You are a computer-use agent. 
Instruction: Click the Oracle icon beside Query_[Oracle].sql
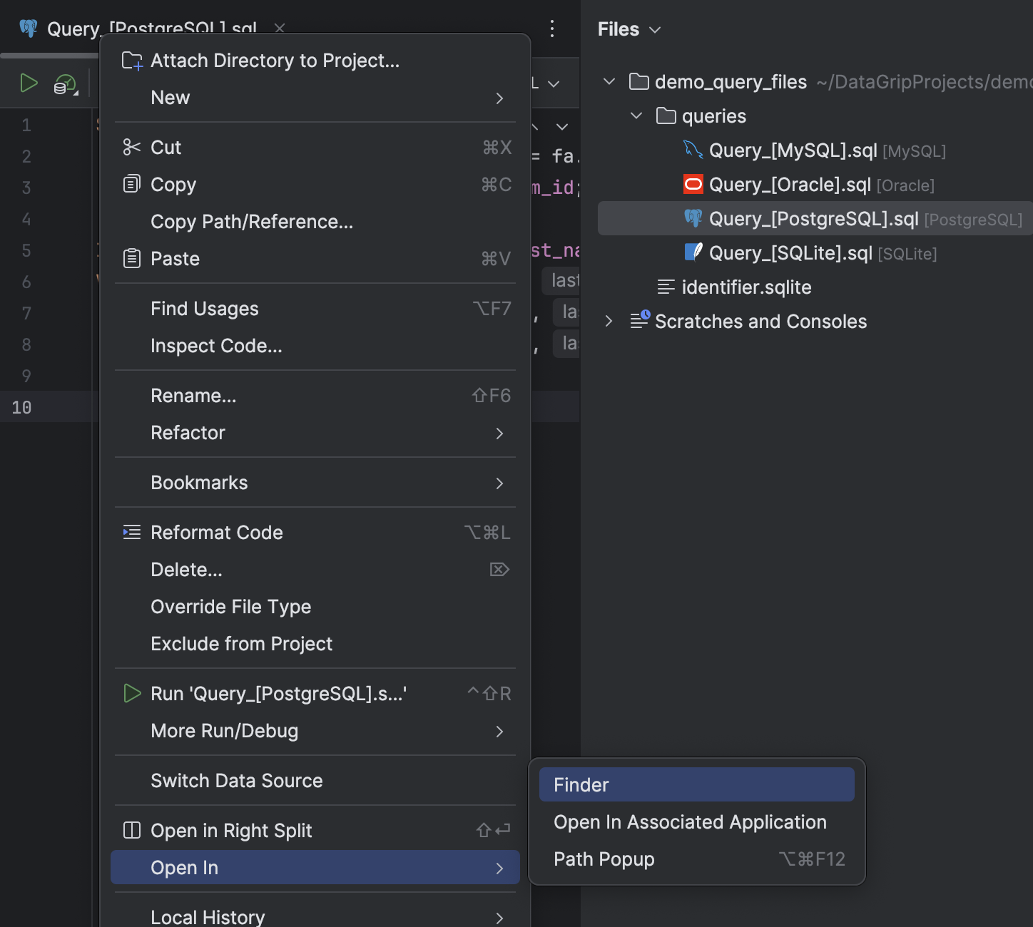pos(693,184)
